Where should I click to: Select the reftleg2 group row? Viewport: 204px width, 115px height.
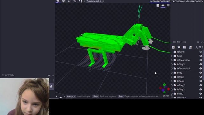[x=187, y=85]
